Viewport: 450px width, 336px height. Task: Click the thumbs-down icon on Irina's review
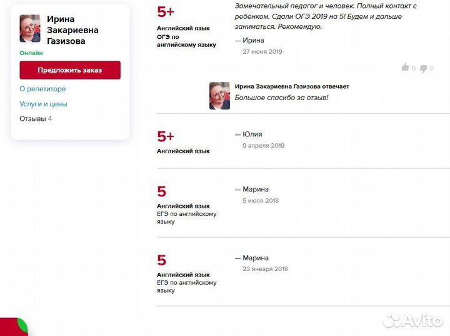click(423, 68)
